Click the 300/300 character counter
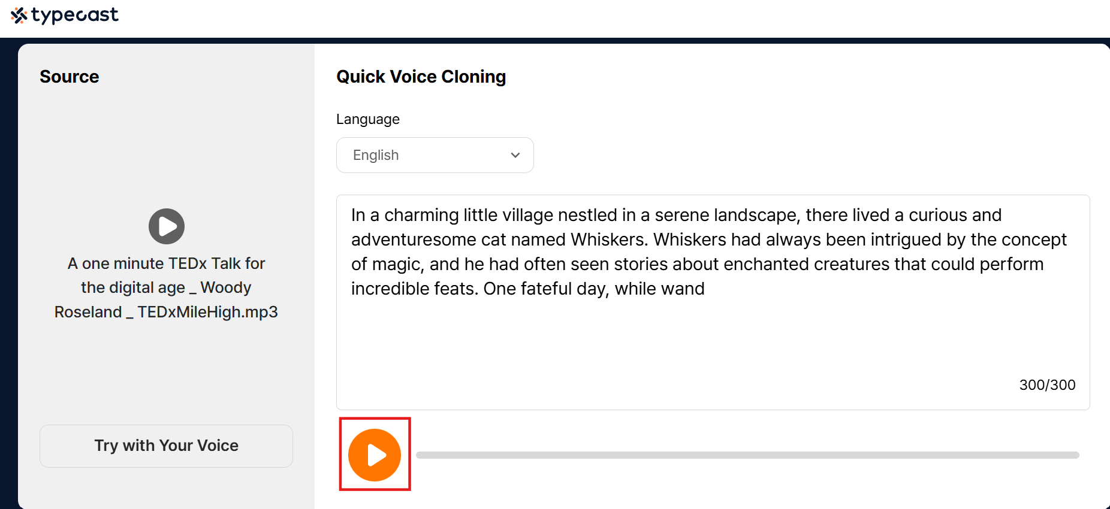 pyautogui.click(x=1047, y=385)
